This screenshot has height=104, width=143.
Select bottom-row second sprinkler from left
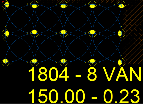tap(34, 61)
